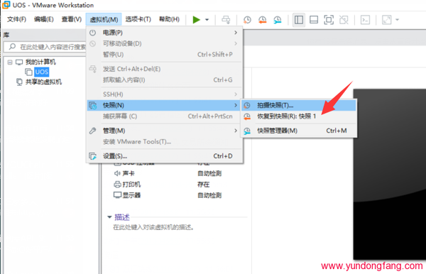Click the send Ctrl+Alt+Del toolbar icon
This screenshot has width=426, height=274.
coord(226,20)
